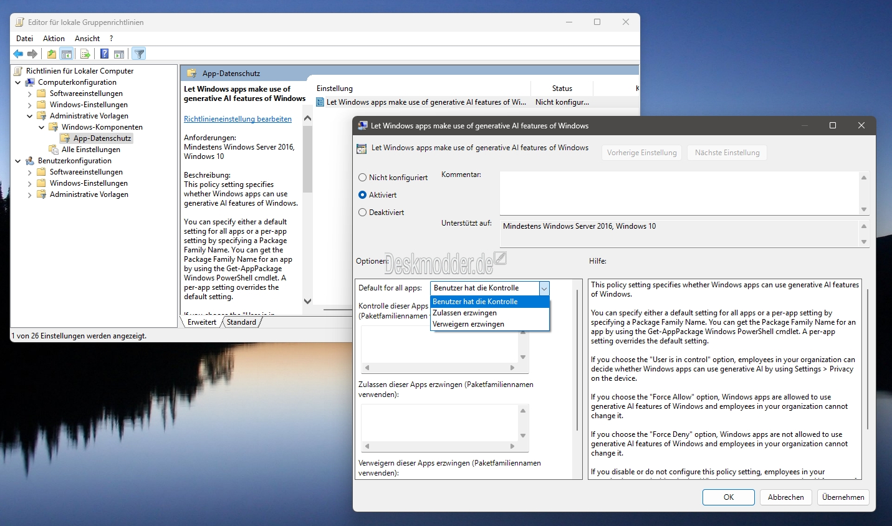Click the Export List toolbar icon
This screenshot has height=526, width=892.
[85, 54]
